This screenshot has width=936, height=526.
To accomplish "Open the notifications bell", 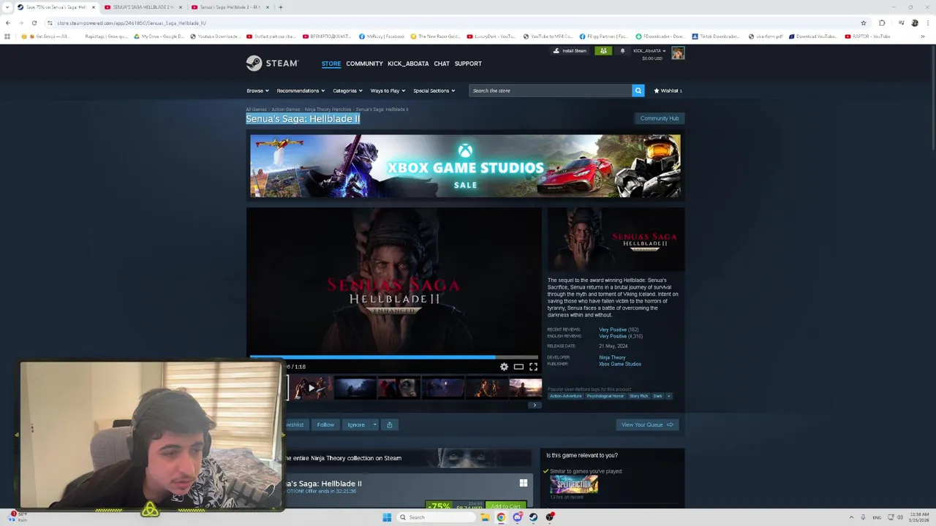I will (622, 51).
